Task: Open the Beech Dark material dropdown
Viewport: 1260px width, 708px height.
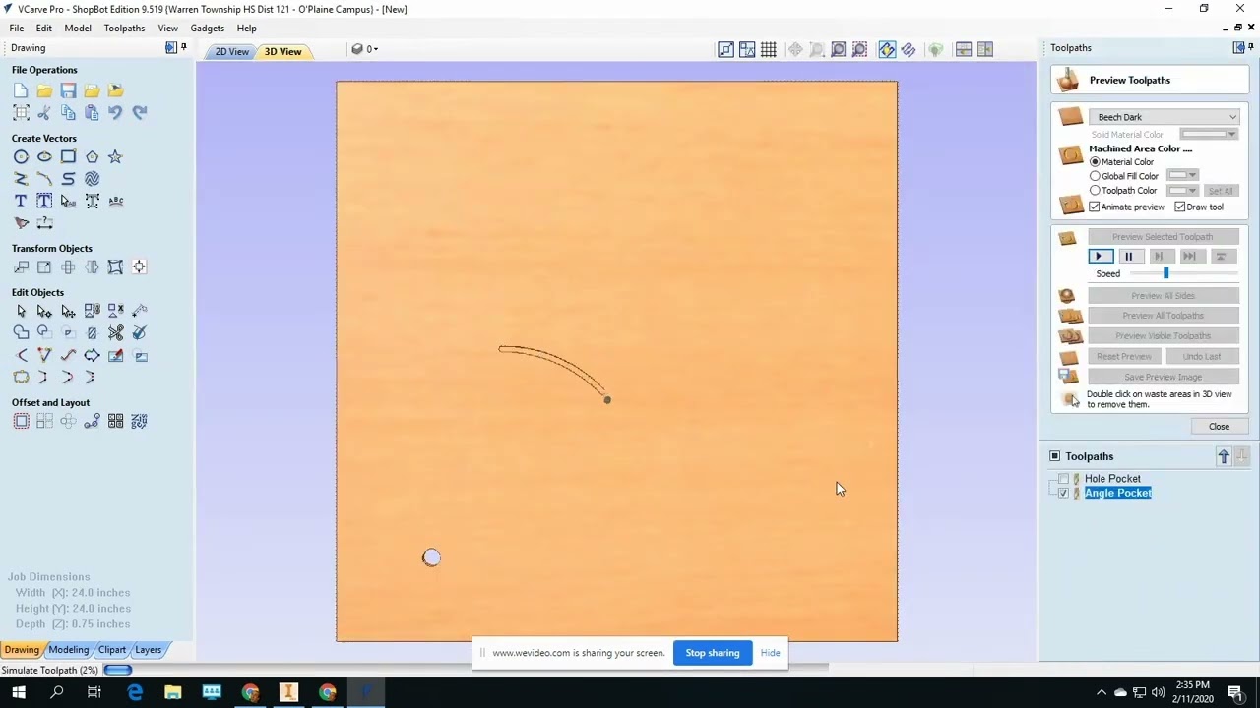Action: coord(1164,117)
